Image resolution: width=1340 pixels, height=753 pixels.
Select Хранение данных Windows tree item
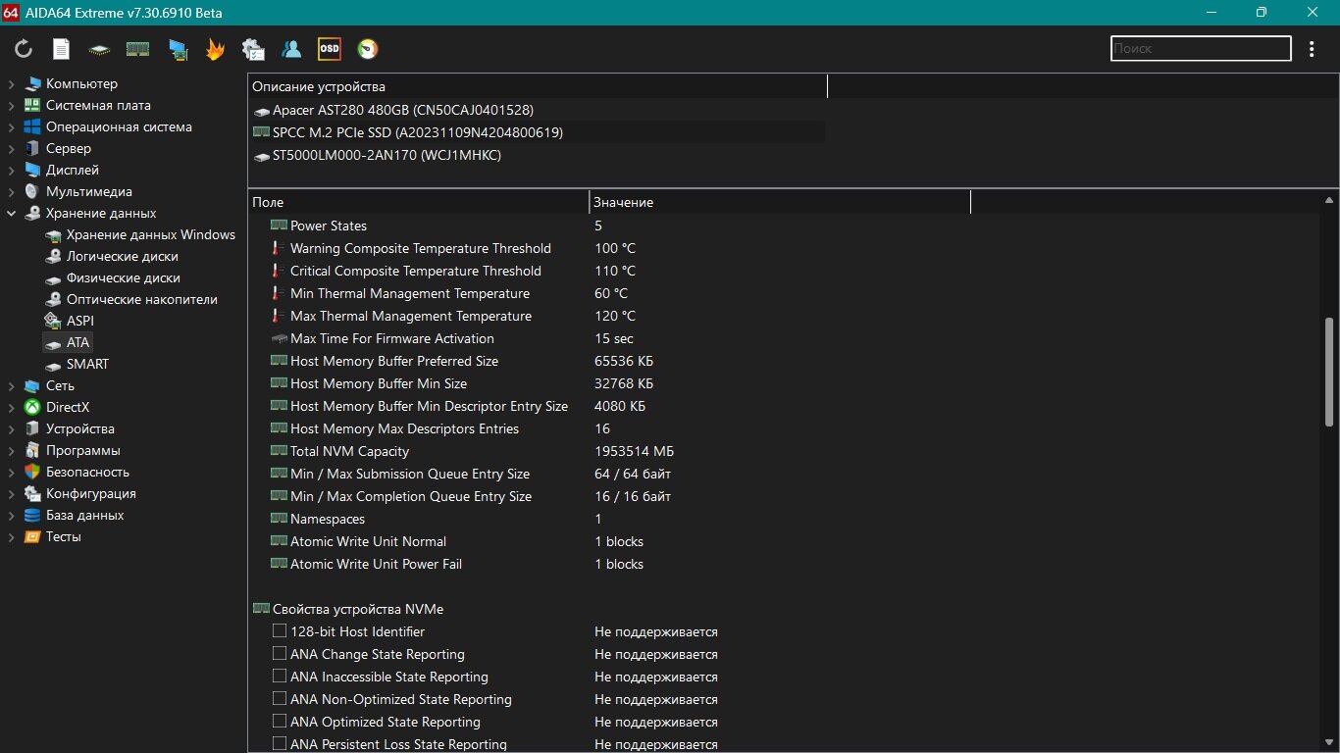pos(140,234)
